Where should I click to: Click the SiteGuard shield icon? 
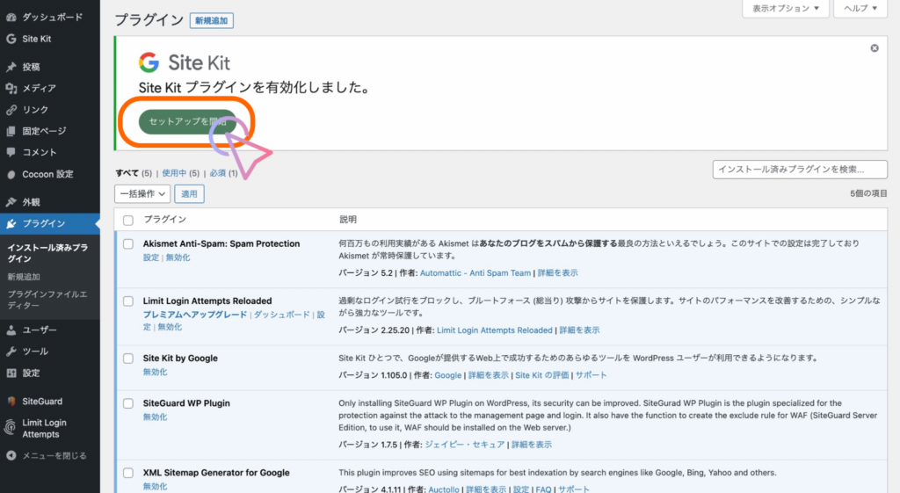click(x=11, y=402)
